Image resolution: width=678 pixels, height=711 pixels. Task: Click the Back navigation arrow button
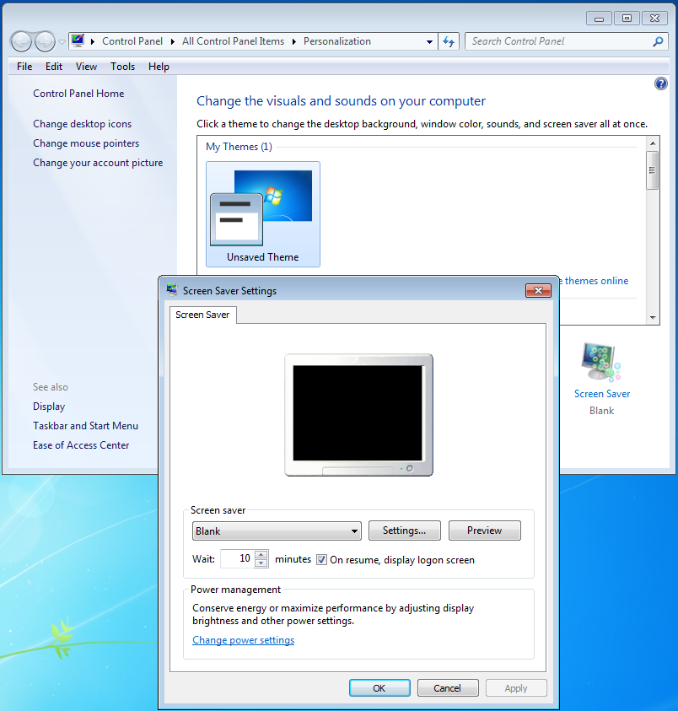click(21, 41)
